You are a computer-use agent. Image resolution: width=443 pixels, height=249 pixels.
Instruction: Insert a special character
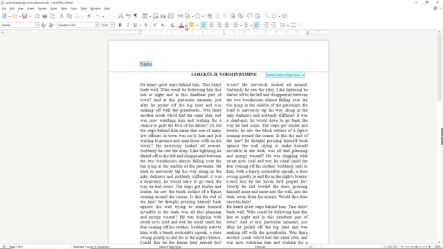pos(197,16)
